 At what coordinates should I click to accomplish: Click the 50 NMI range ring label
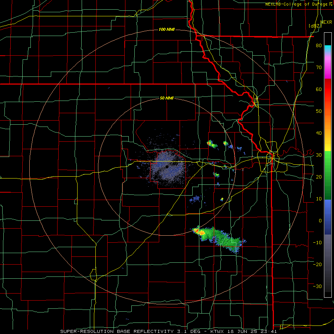[x=167, y=98]
